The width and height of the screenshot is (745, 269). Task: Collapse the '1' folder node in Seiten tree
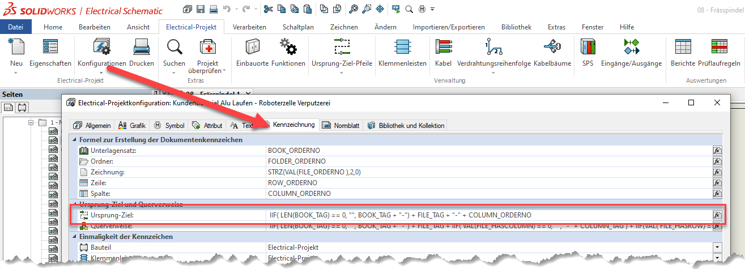32,122
